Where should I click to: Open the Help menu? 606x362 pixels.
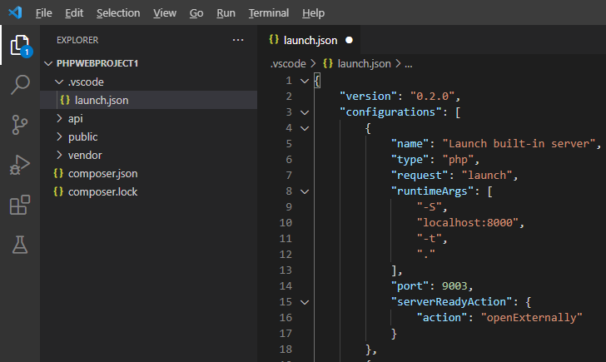(314, 13)
